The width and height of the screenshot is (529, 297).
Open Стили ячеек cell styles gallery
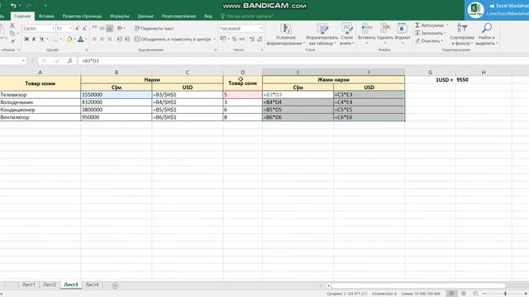(x=347, y=35)
